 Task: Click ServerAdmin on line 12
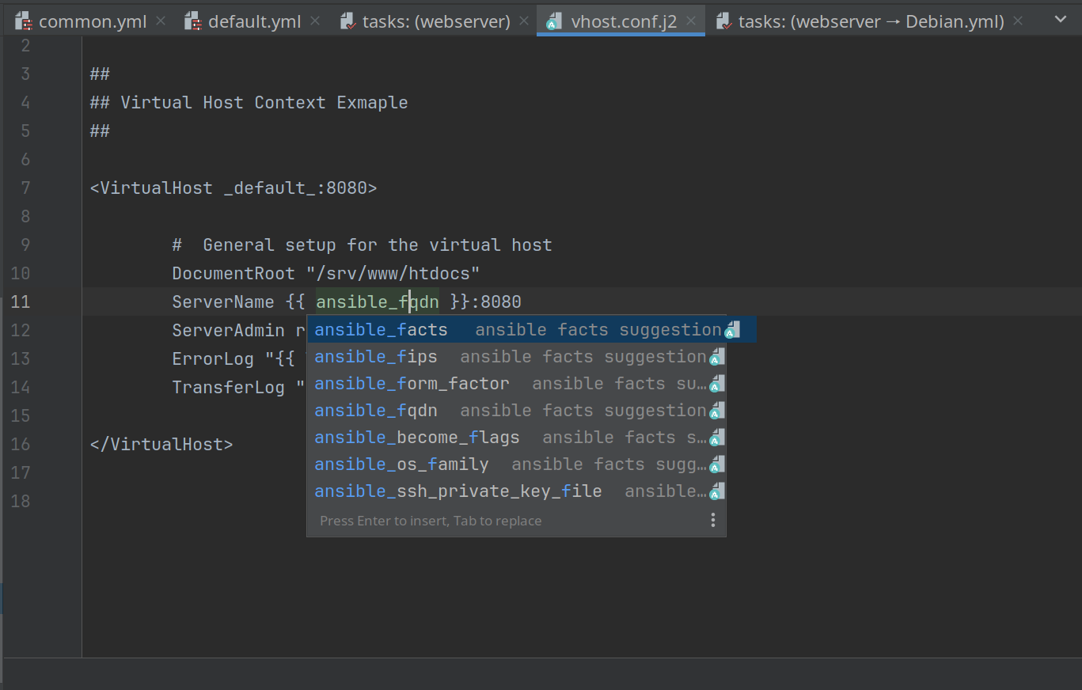coord(228,331)
